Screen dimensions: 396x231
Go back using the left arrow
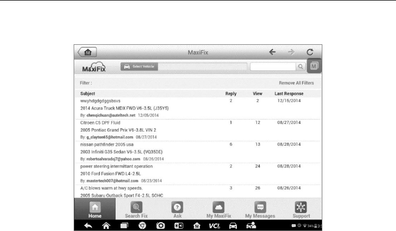point(272,52)
